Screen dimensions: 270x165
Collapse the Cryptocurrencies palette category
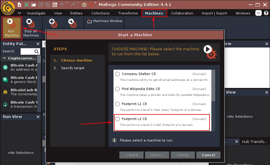tap(5, 58)
